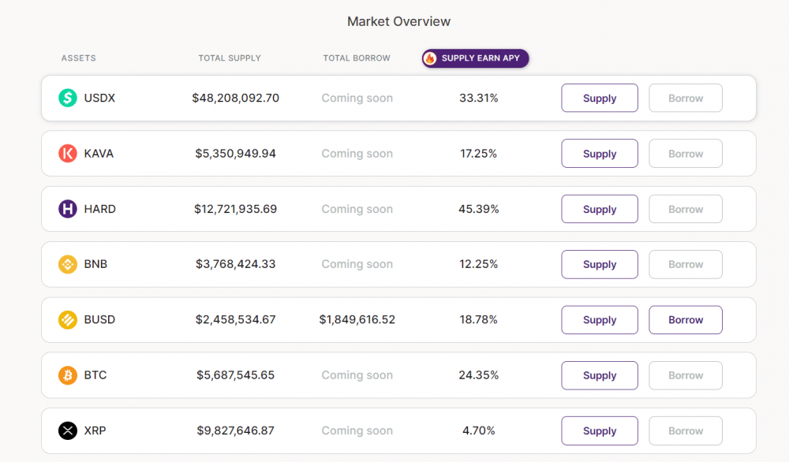The height and width of the screenshot is (462, 789).
Task: Click the orange Bitcoin icon
Action: pyautogui.click(x=68, y=375)
